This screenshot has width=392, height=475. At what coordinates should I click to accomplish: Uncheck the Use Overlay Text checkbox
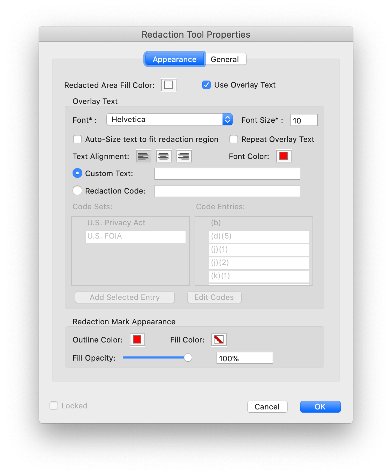coord(206,85)
